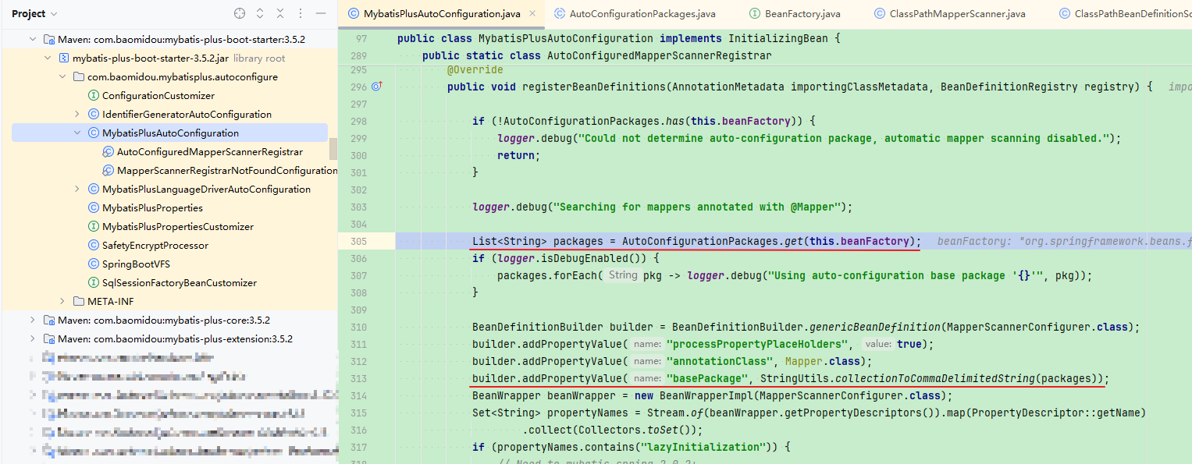Image resolution: width=1192 pixels, height=464 pixels.
Task: Expand the IdentifierGeneratorAutoConfiguration node
Action: [77, 115]
